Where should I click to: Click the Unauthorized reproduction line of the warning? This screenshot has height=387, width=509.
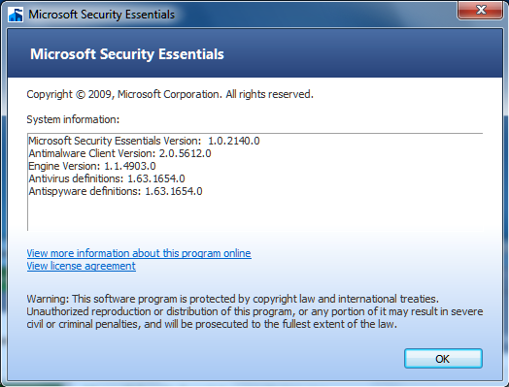tap(254, 311)
